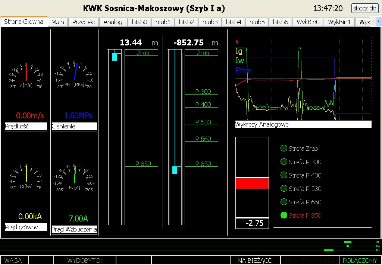This screenshot has height=265, width=382.
Task: Go to the Analogi tab
Action: (x=113, y=22)
